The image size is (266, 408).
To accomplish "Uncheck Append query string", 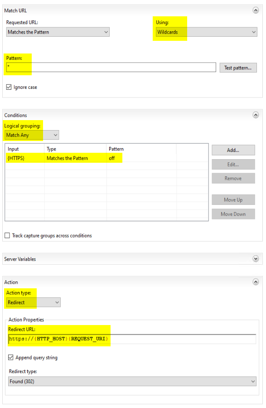I will coord(11,357).
